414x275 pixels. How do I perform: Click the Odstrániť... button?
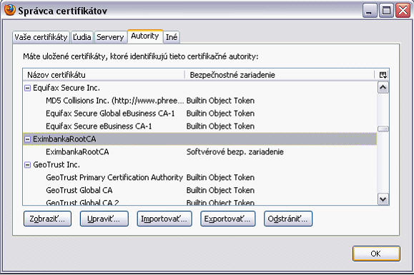(x=287, y=219)
